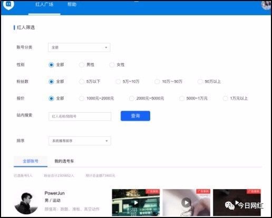Viewport: 272px width, 218px height.
Task: Open the user avatar in the header
Action: tap(266, 5)
